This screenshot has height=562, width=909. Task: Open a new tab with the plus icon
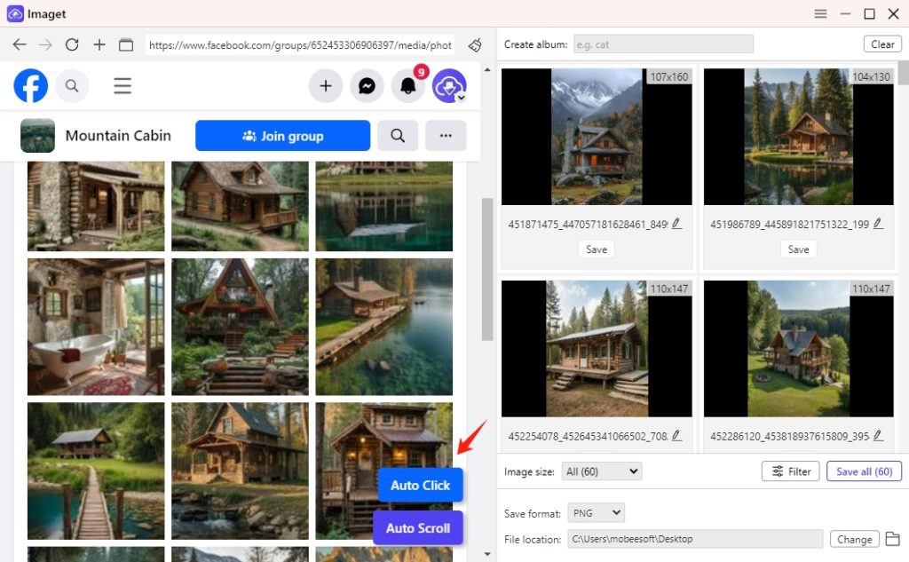[99, 44]
